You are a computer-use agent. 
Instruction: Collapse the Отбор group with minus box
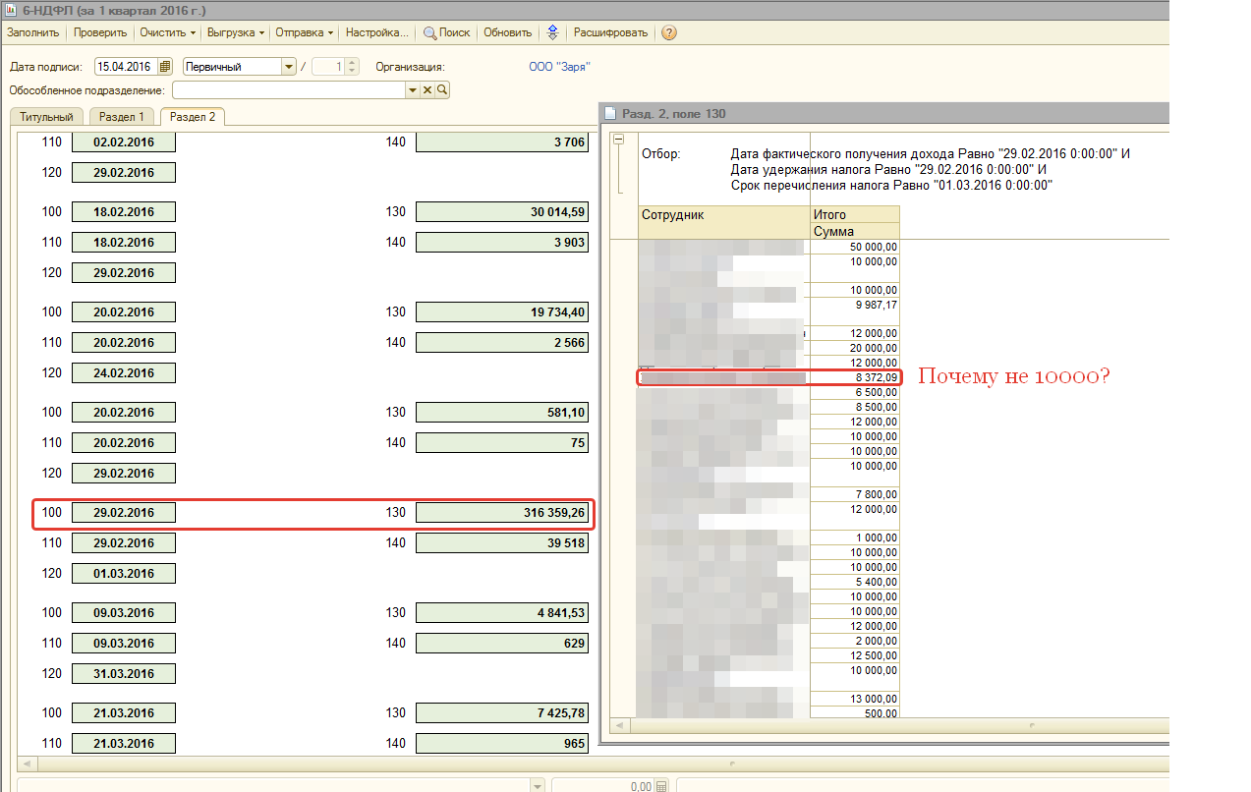(619, 140)
